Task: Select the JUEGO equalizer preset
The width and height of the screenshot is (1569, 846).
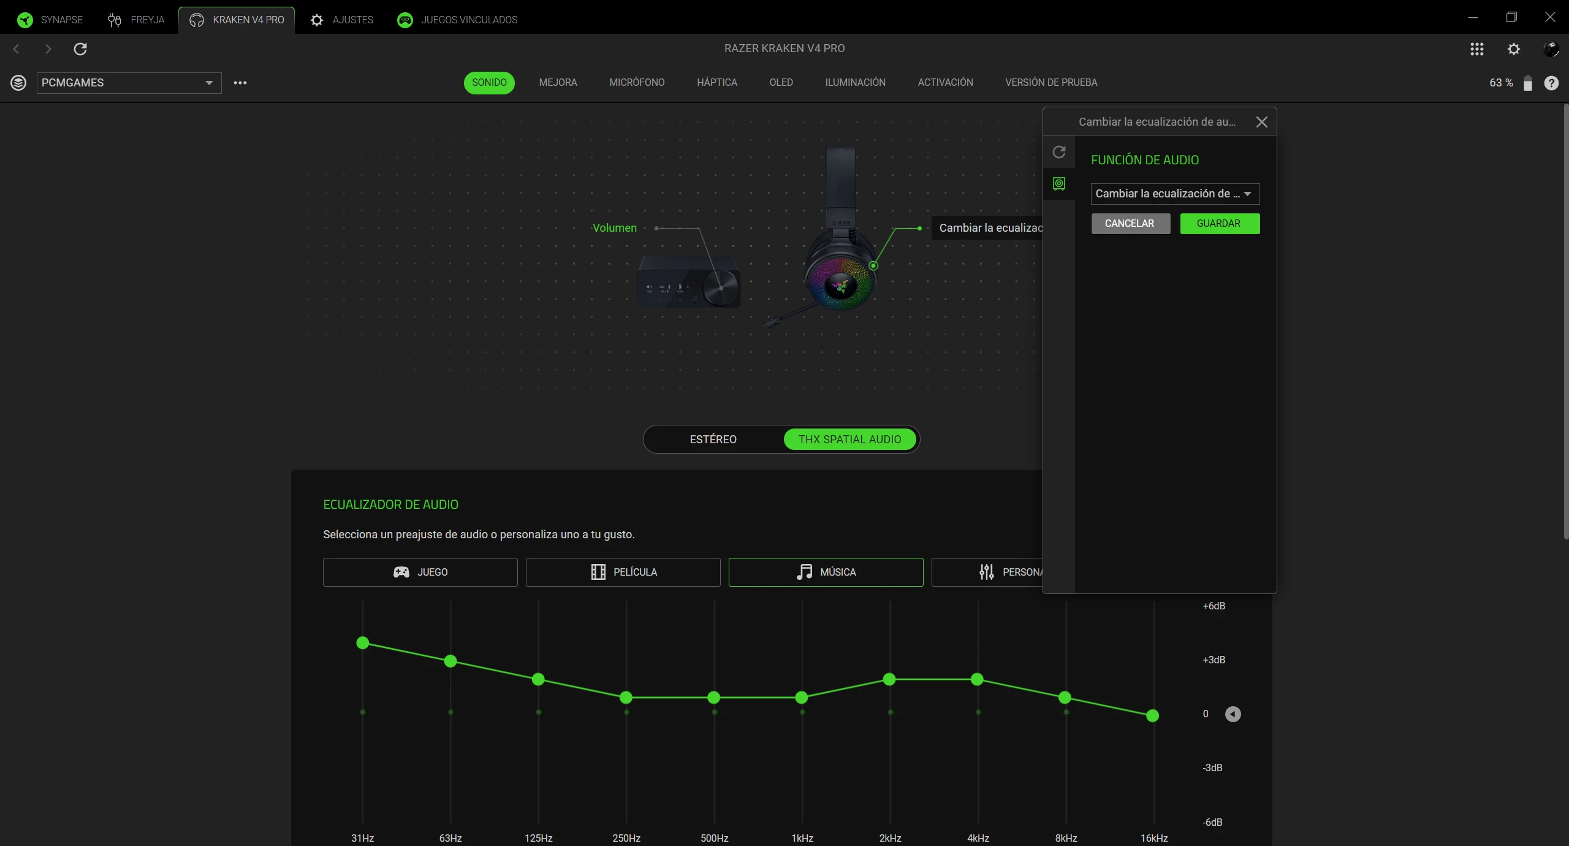Action: click(420, 572)
